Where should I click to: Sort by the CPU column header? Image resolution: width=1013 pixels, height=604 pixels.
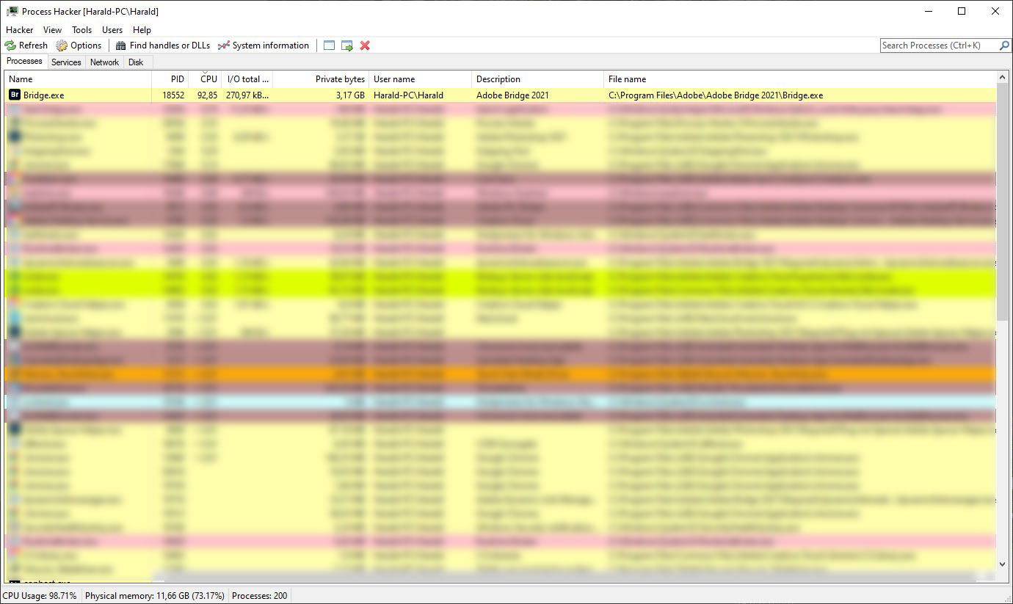208,79
